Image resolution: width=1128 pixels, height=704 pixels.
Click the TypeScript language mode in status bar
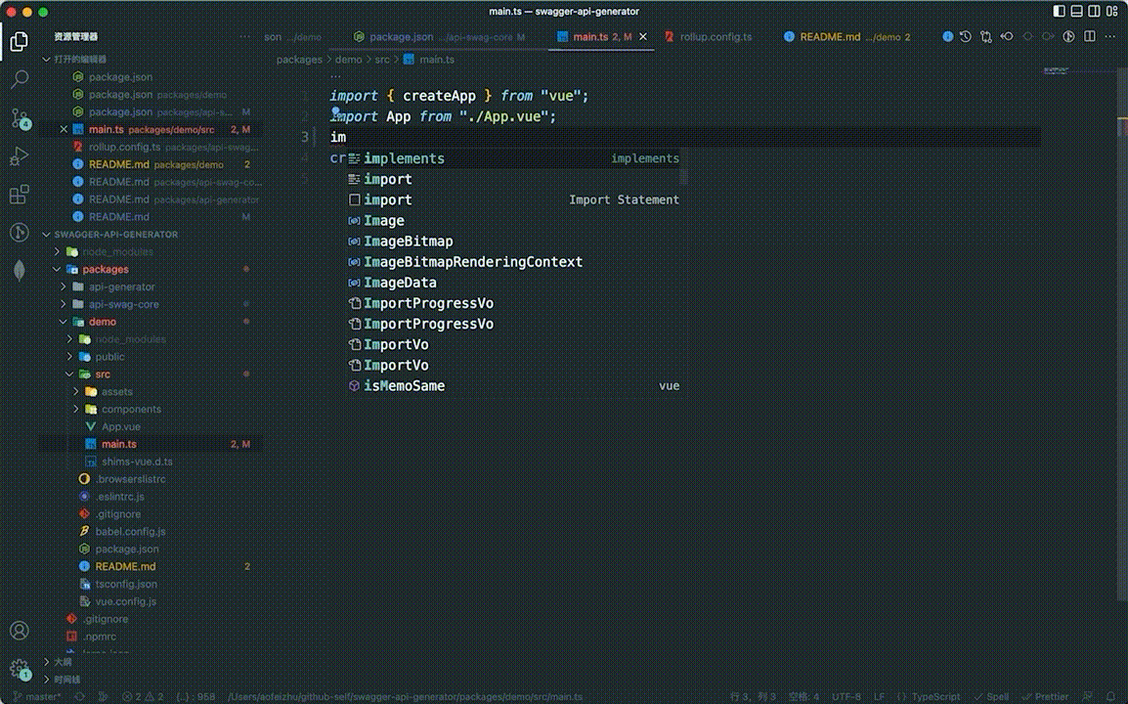[x=935, y=696]
